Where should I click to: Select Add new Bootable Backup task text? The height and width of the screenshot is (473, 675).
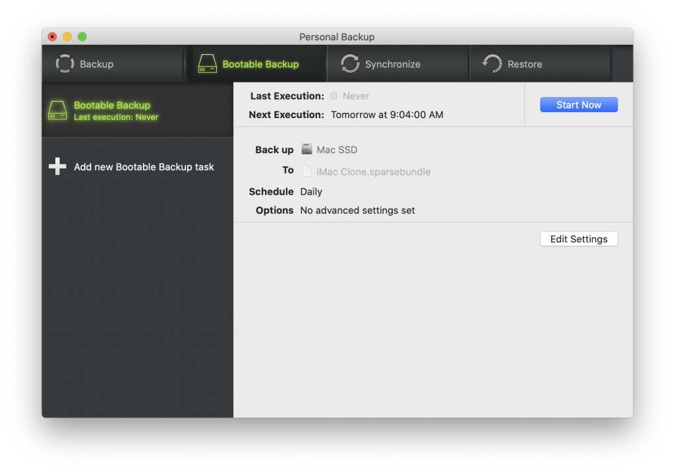pyautogui.click(x=144, y=167)
